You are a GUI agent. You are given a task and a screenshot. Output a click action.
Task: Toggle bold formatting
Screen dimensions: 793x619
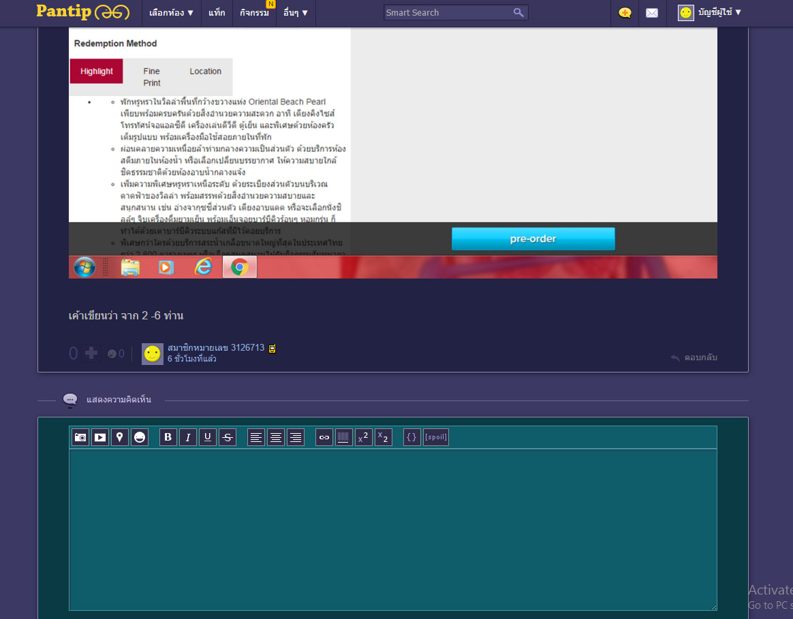click(168, 437)
